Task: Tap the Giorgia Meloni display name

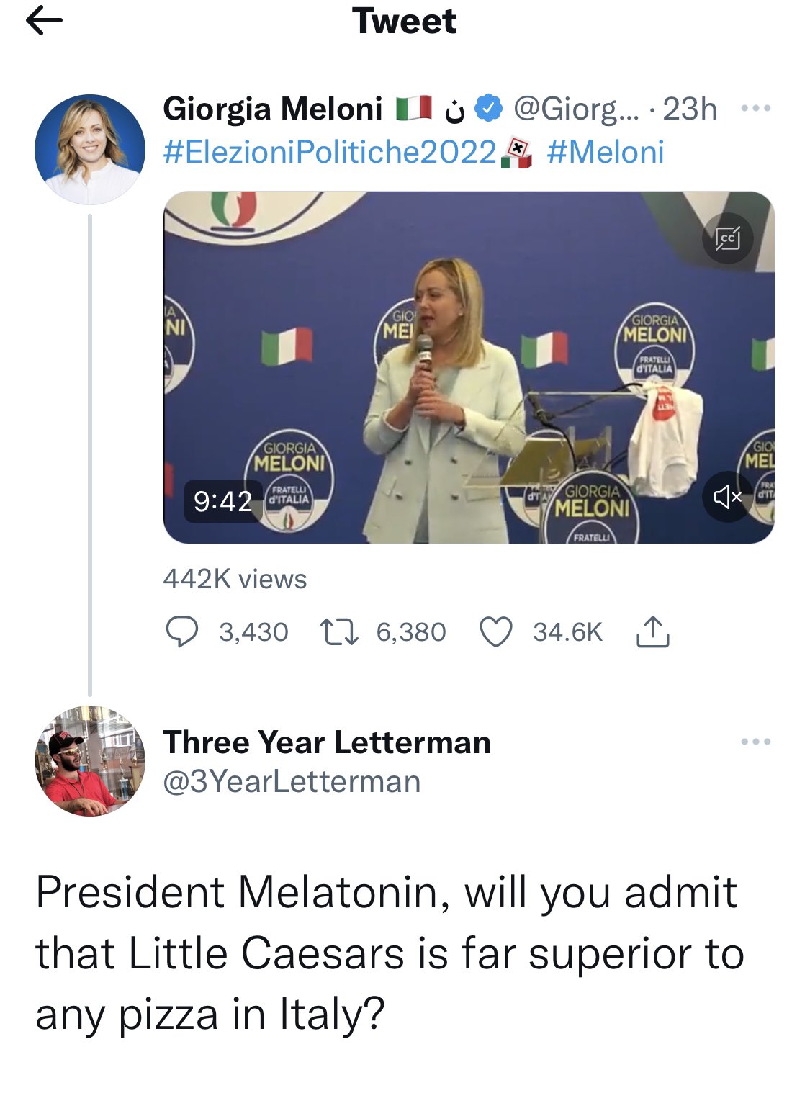Action: pyautogui.click(x=272, y=109)
